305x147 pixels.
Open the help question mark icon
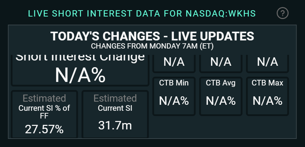pyautogui.click(x=282, y=13)
